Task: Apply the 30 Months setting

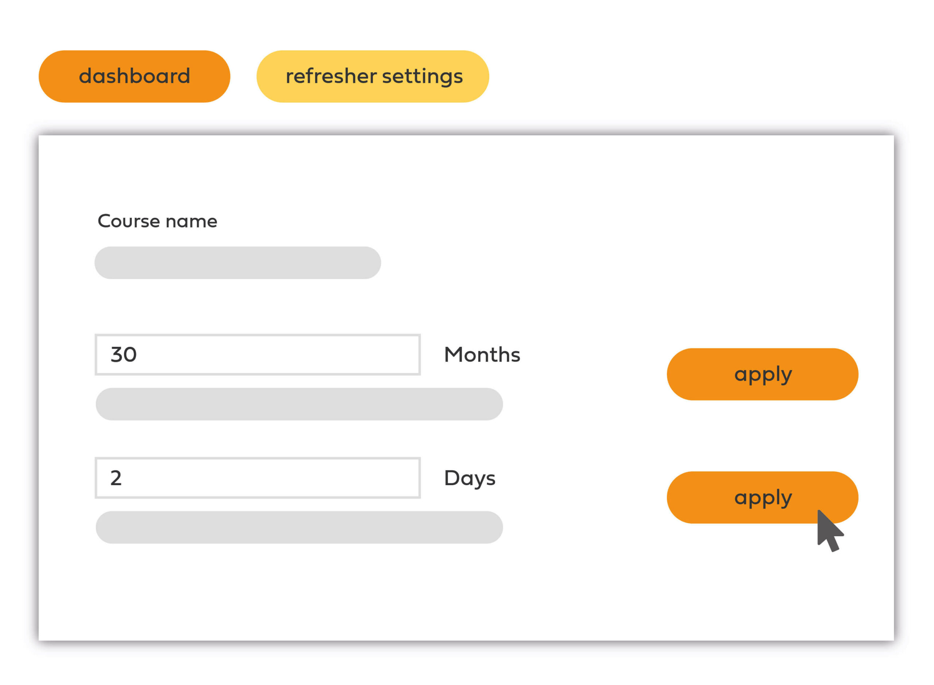Action: [x=762, y=375]
